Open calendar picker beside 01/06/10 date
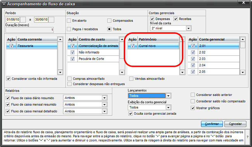 coord(23,20)
